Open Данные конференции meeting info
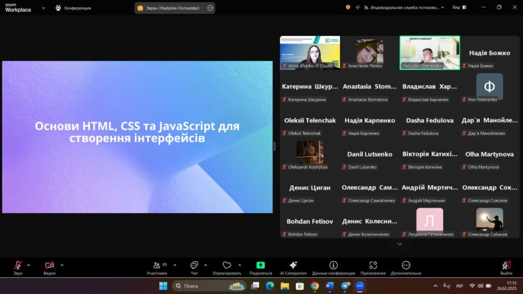The height and width of the screenshot is (294, 523). [x=334, y=267]
